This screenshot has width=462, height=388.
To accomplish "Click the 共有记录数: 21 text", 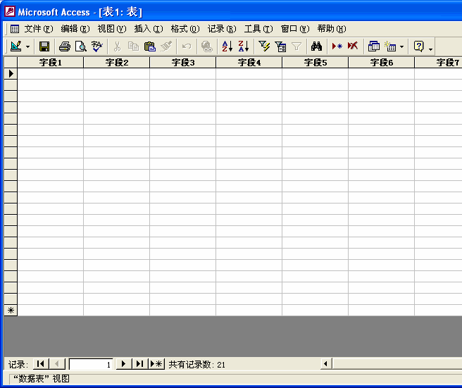I will click(x=196, y=365).
